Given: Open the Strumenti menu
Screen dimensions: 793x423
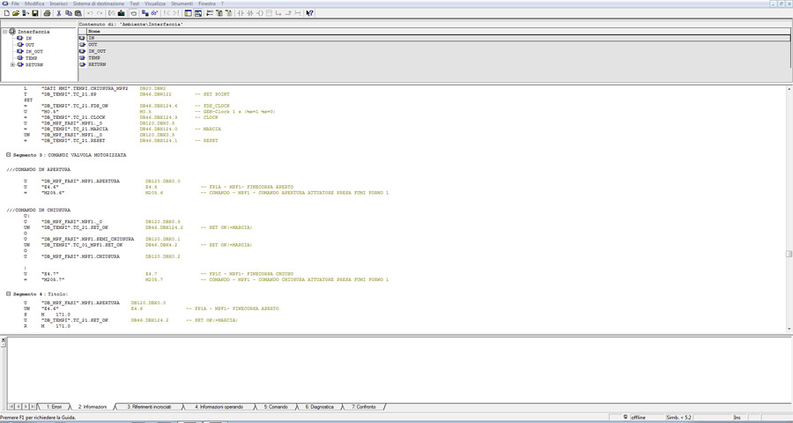Looking at the screenshot, I should point(181,4).
